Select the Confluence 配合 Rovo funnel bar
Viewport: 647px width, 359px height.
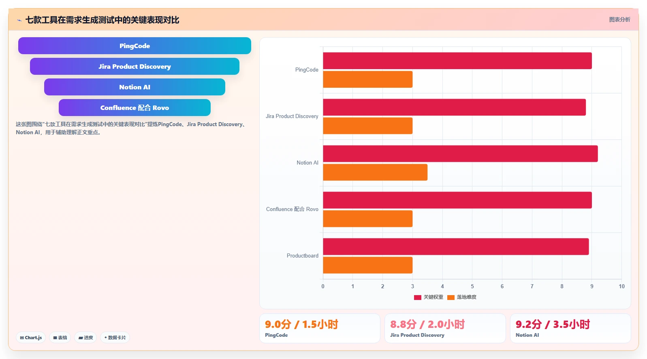pos(135,108)
